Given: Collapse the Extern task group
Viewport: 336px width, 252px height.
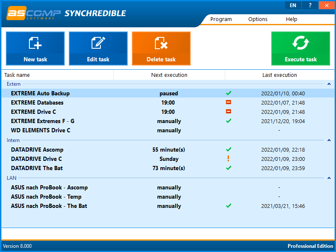Looking at the screenshot, I should pos(328,84).
